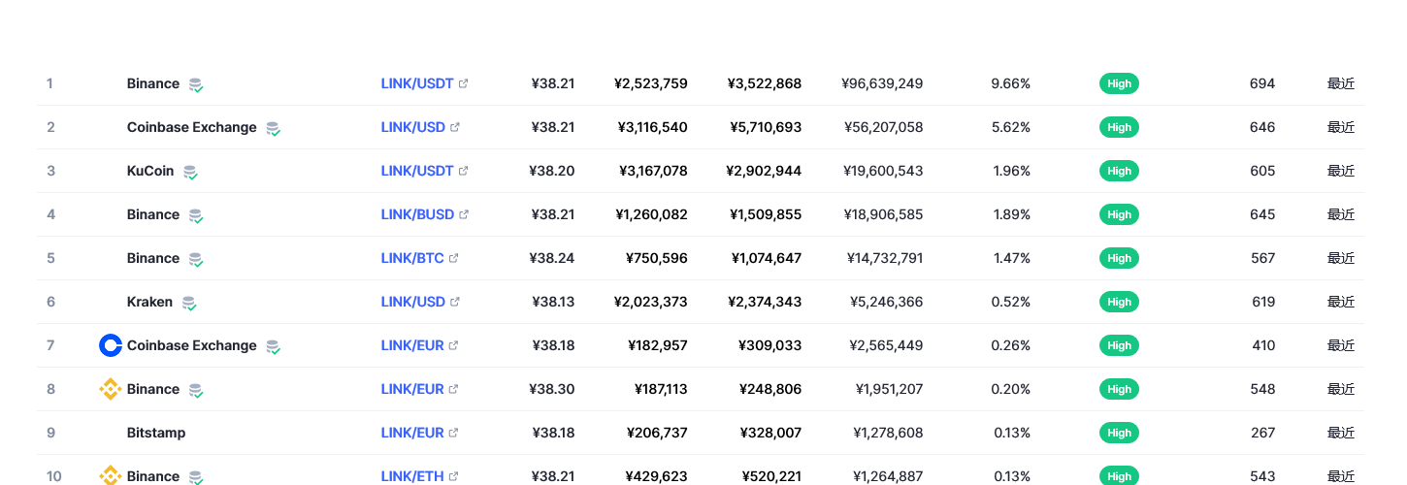1407x485 pixels.
Task: Click 最近 in the Kraken row
Action: 1341,302
